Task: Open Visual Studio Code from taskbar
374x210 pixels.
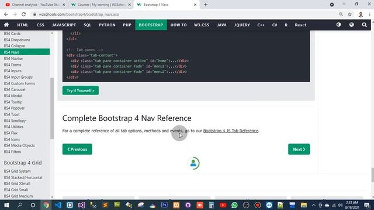Action: 58,205
